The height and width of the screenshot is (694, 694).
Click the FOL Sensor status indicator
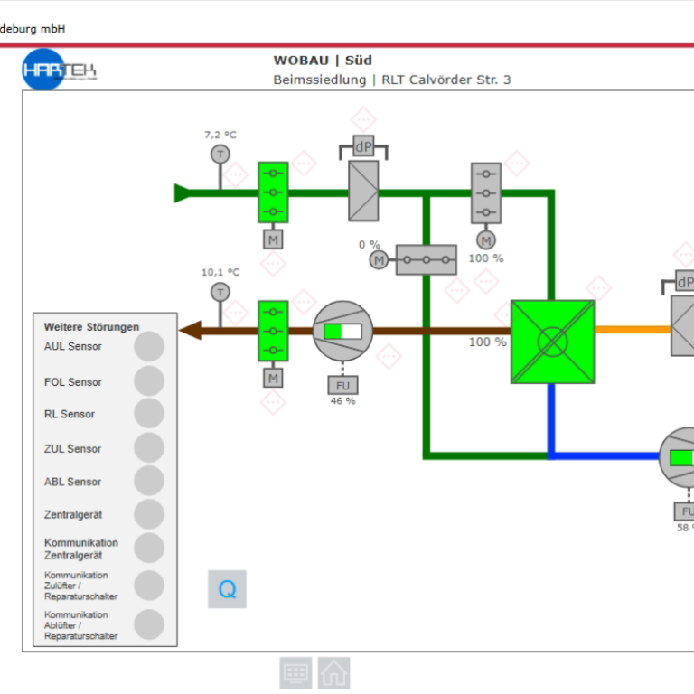click(x=149, y=381)
